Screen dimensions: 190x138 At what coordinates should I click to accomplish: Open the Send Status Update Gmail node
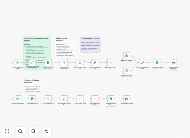[127, 99]
